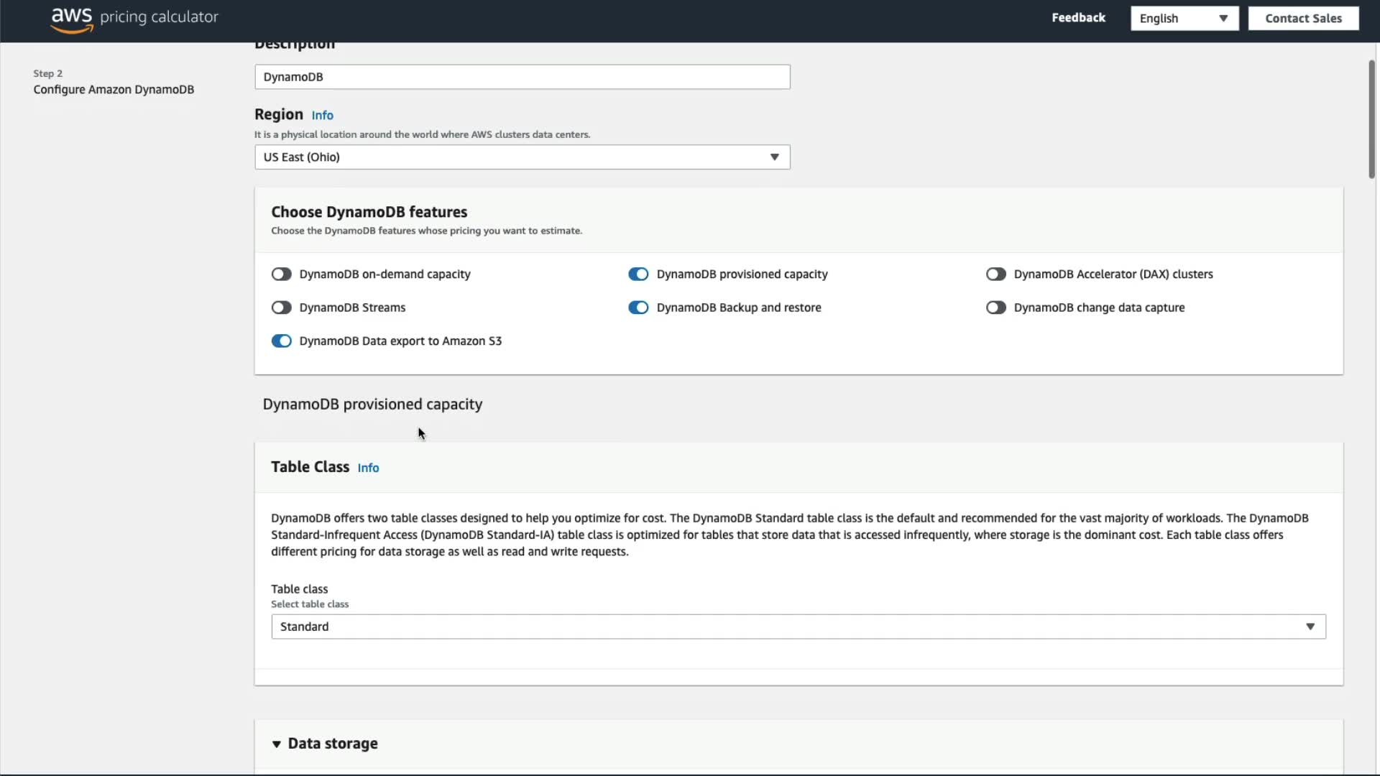Enable DynamoDB on-demand capacity toggle
The image size is (1380, 776).
281,274
